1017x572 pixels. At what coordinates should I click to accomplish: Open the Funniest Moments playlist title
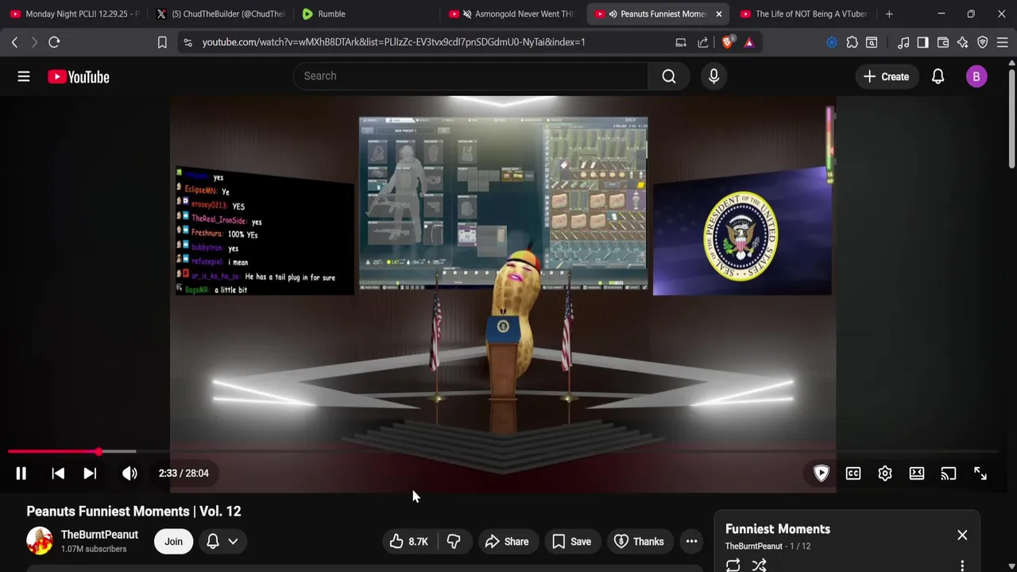(778, 529)
